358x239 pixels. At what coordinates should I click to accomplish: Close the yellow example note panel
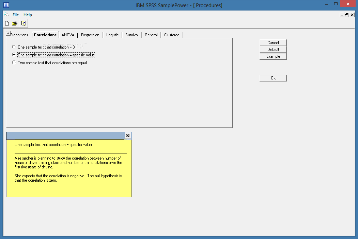(x=128, y=136)
